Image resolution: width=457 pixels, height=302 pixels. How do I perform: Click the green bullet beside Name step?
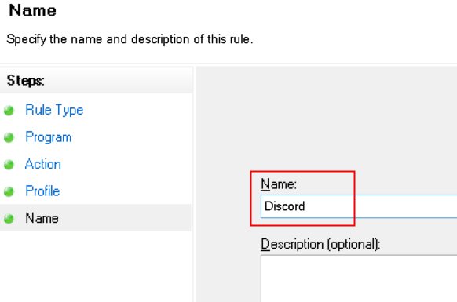tap(9, 219)
